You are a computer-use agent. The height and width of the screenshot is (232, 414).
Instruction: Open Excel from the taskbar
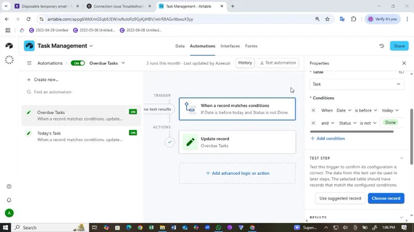(x=151, y=228)
